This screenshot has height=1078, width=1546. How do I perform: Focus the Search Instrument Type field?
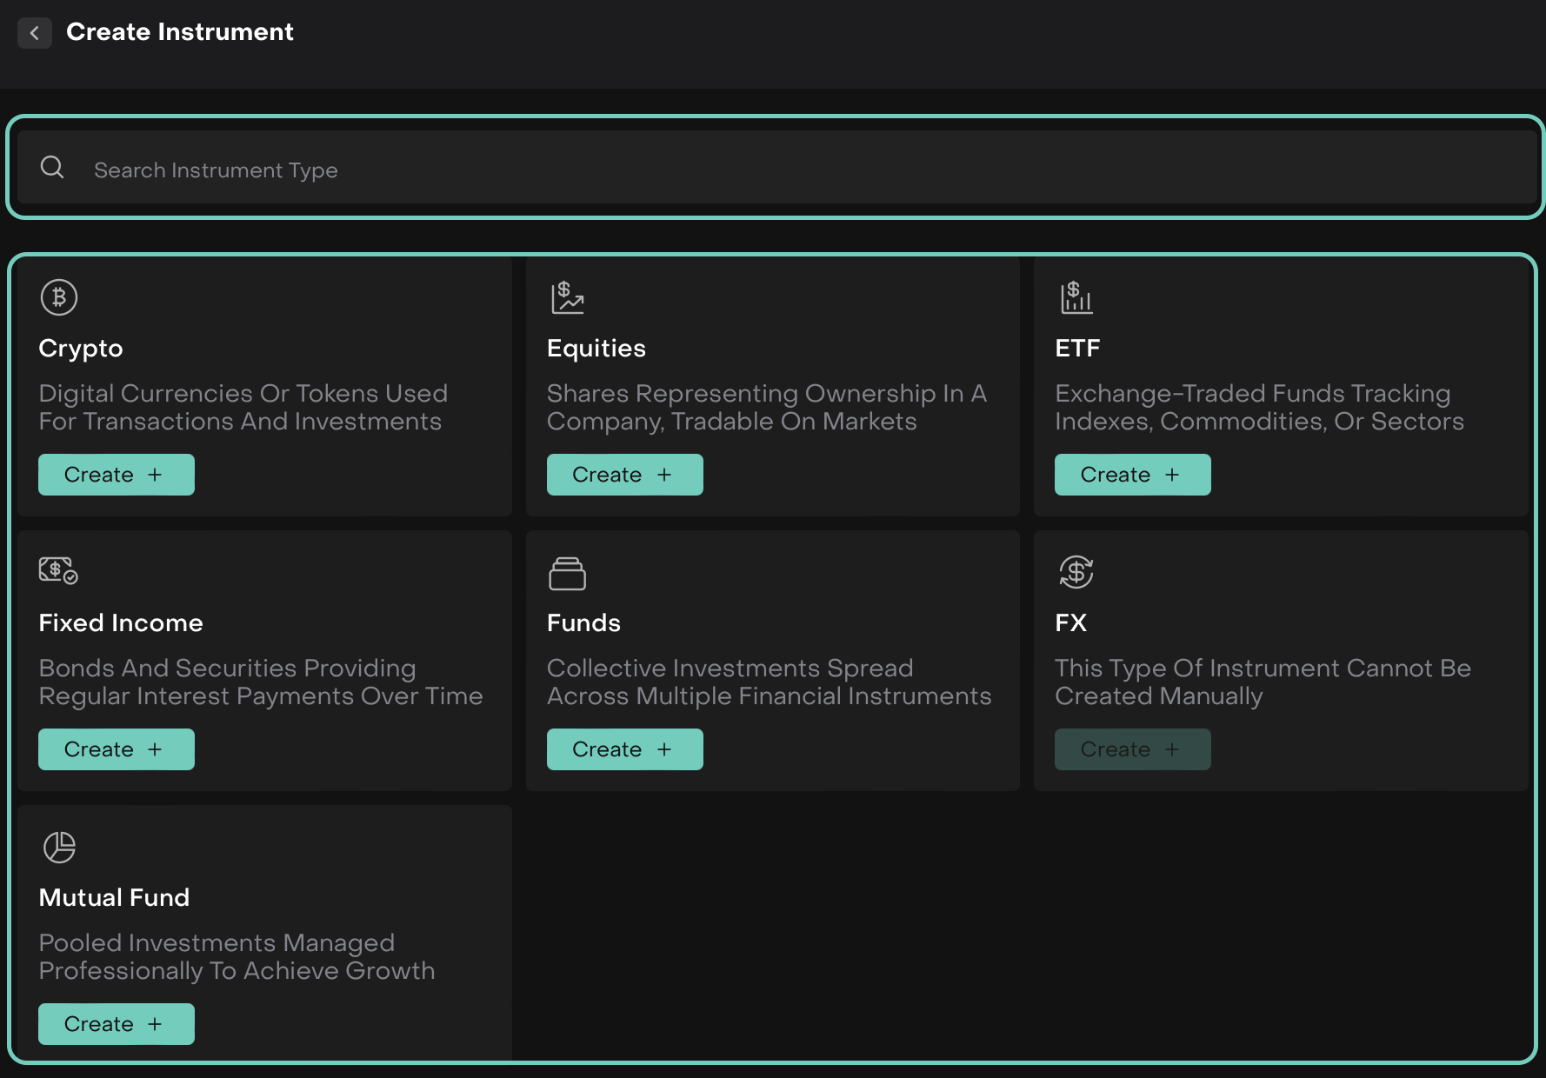tap(783, 170)
